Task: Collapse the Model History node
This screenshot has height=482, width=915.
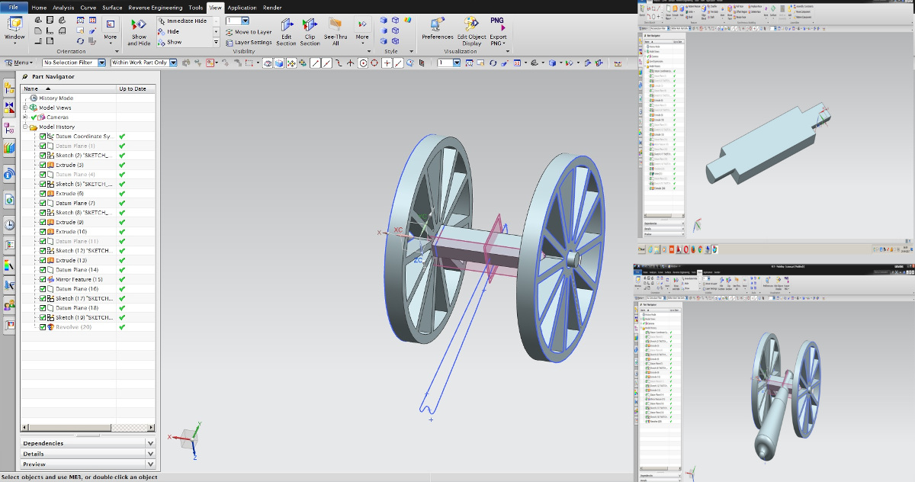Action: (x=24, y=127)
